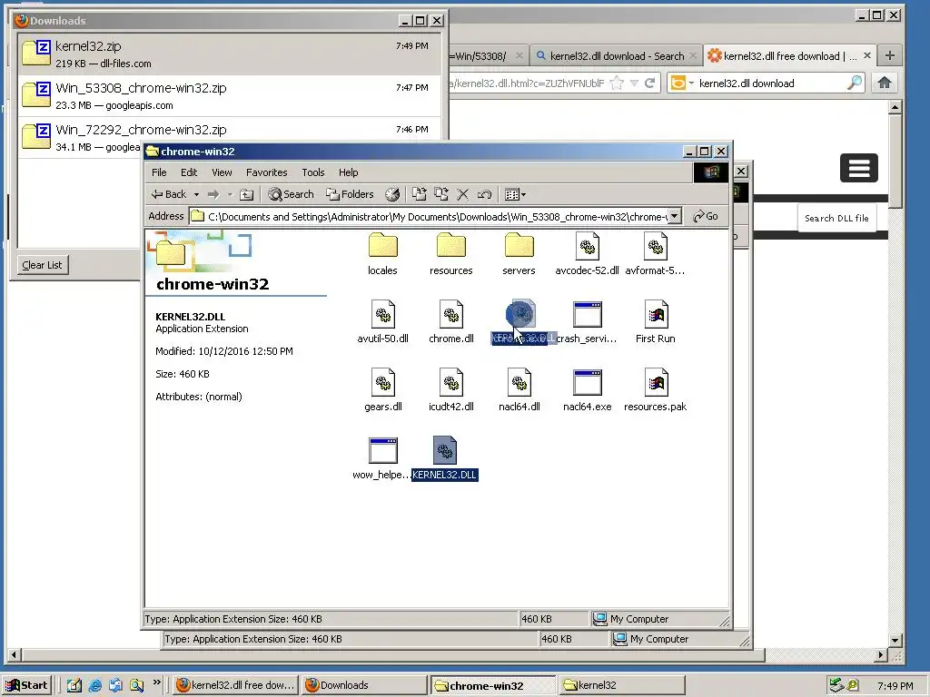This screenshot has height=697, width=930.
Task: Reload the page in Firefox
Action: point(650,83)
